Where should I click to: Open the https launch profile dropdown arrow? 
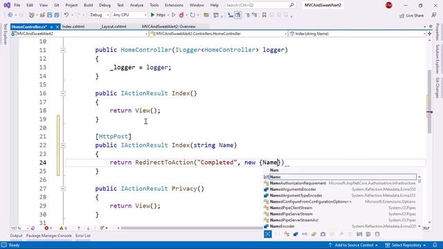(x=168, y=15)
